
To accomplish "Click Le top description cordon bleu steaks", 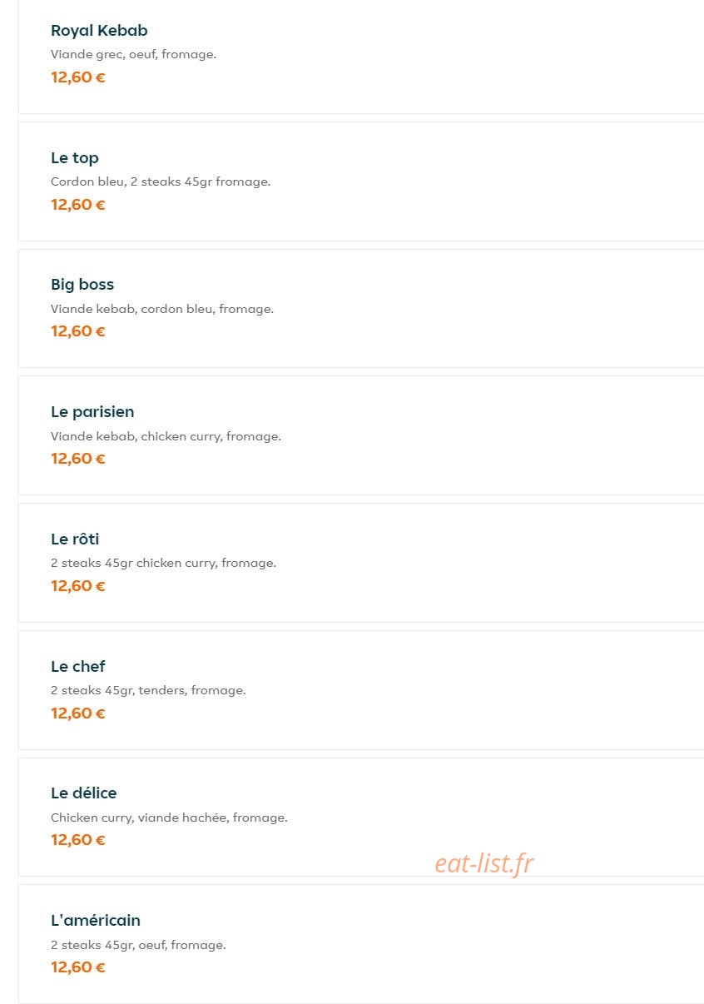I will point(161,181).
